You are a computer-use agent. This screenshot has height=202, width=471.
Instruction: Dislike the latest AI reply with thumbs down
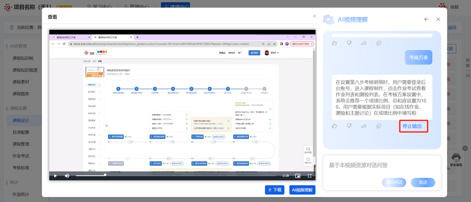(x=349, y=126)
